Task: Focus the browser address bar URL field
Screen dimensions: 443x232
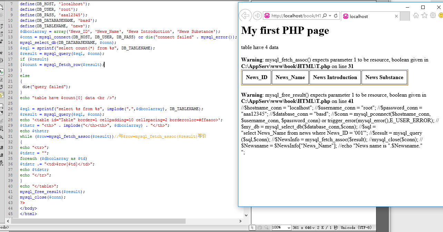Action: (296, 16)
